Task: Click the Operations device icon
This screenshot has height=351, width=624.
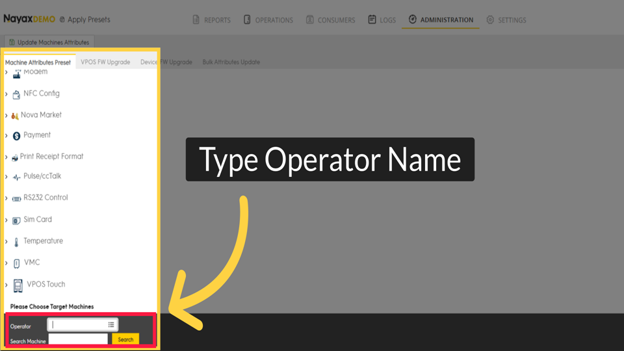Action: click(247, 19)
